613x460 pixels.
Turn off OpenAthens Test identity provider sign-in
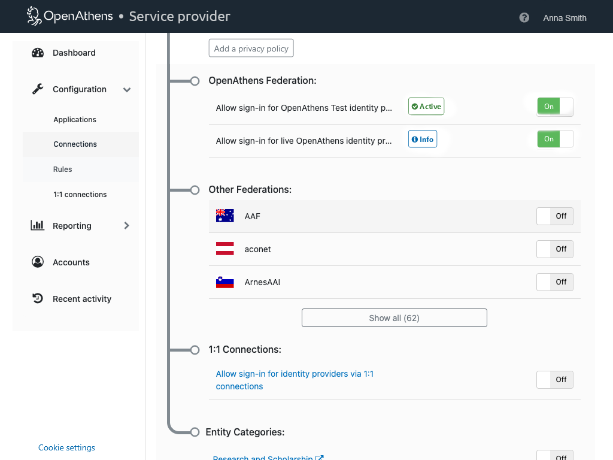click(x=555, y=107)
